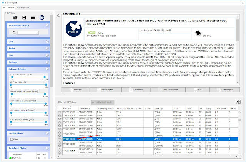Click the LQFP48 chip package image

pos(198,33)
